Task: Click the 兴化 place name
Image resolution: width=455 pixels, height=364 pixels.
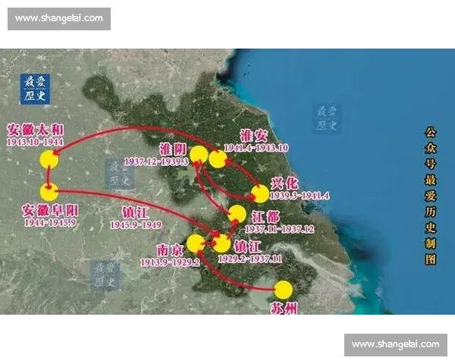Action: coord(284,184)
